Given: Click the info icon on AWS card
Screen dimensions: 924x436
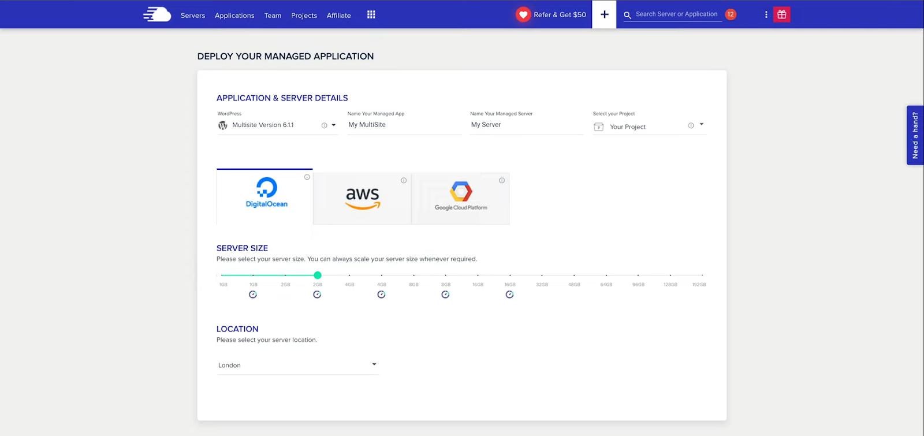Looking at the screenshot, I should pos(404,181).
